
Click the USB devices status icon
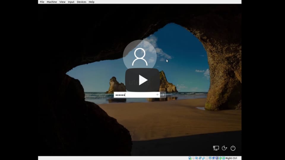(x=203, y=158)
